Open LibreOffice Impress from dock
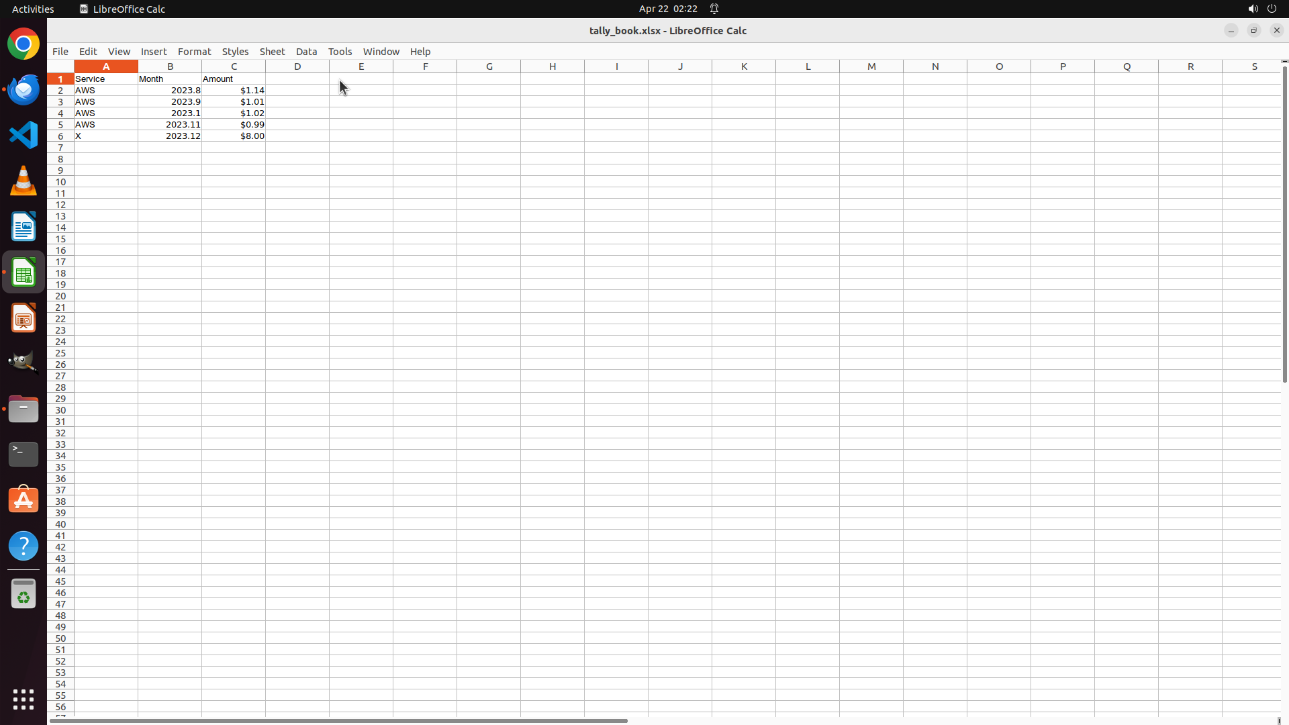The width and height of the screenshot is (1289, 725). [23, 318]
